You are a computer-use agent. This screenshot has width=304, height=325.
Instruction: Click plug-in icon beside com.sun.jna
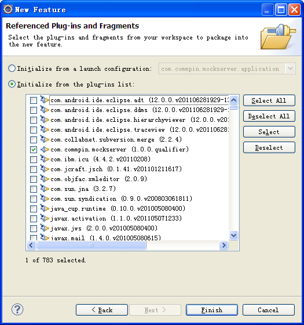click(45, 189)
